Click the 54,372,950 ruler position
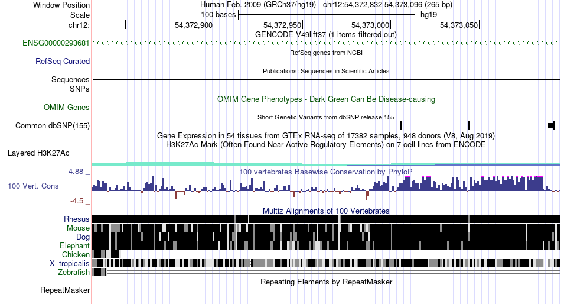 (x=282, y=25)
